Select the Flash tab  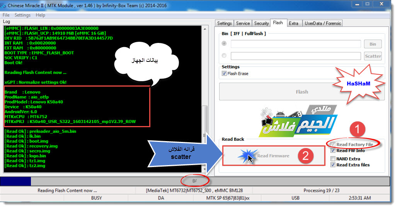coord(278,23)
